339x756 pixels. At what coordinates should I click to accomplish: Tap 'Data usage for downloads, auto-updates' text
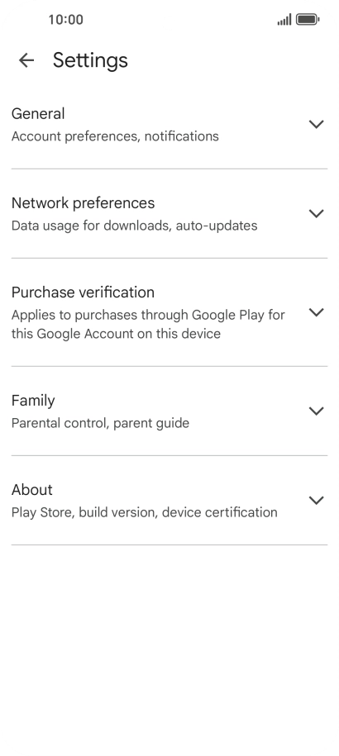pyautogui.click(x=135, y=226)
